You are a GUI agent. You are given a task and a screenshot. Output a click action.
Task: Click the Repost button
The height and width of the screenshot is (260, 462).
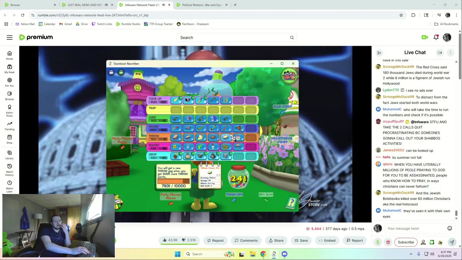pos(215,240)
